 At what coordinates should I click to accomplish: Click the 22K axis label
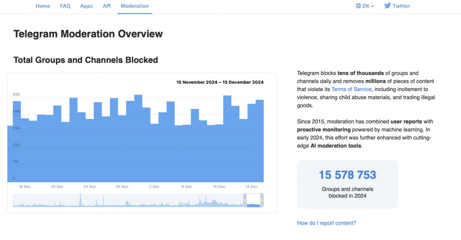[x=16, y=145]
